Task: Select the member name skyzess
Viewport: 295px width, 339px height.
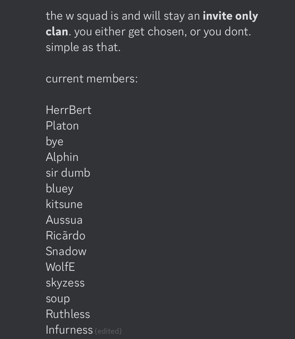Action: (65, 283)
